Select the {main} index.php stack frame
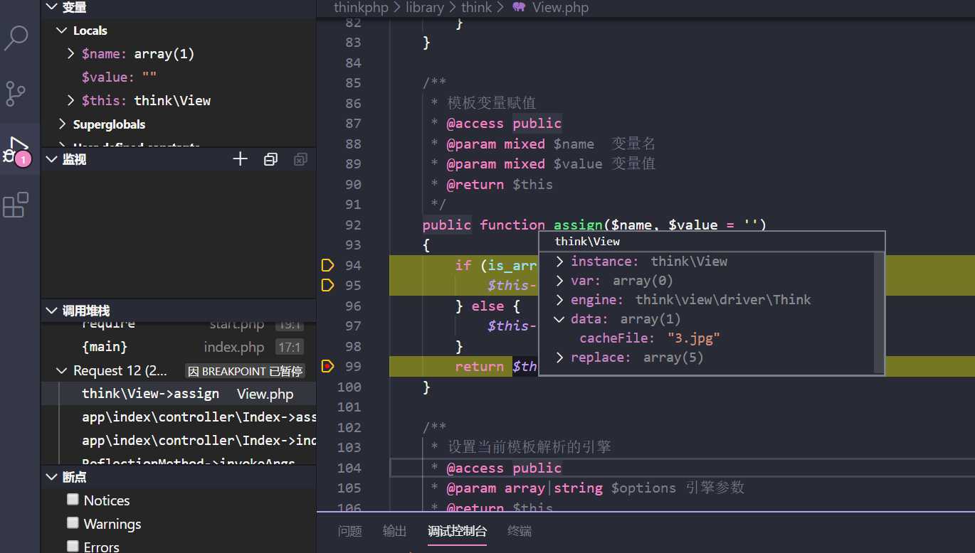 (179, 347)
